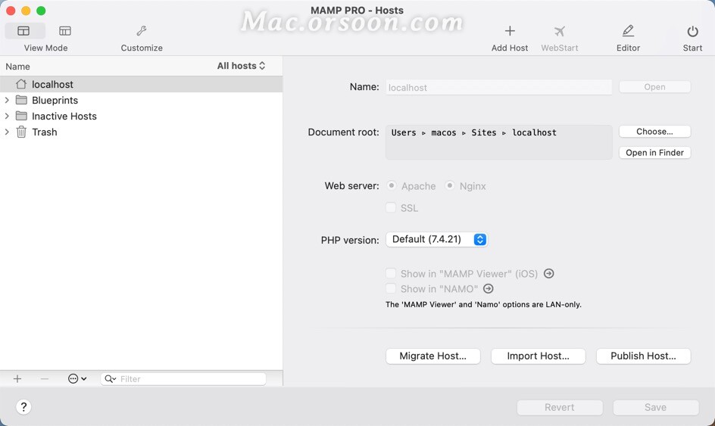Toggle the SSL checkbox
Screen dimensions: 715x426
391,208
